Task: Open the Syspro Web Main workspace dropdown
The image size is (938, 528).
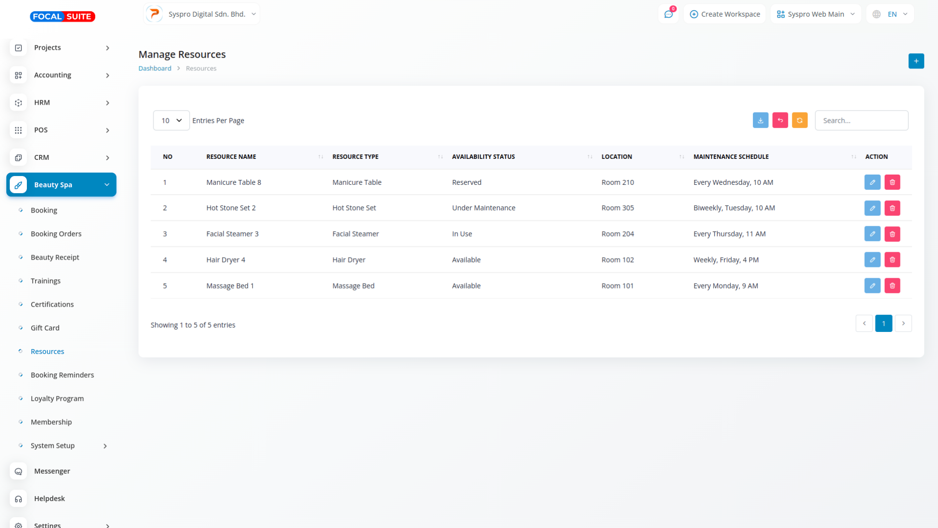Action: 815,14
